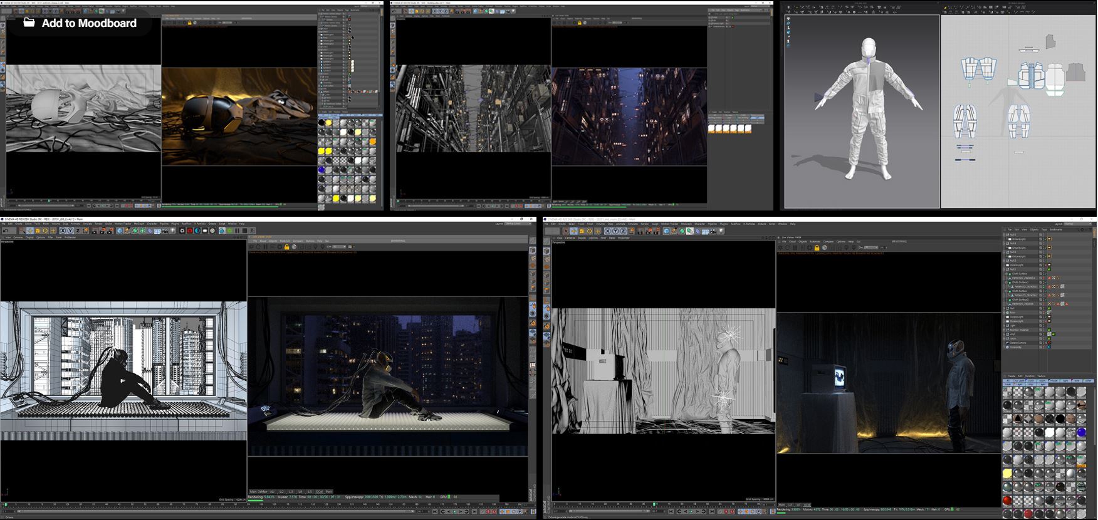Image resolution: width=1098 pixels, height=520 pixels.
Task: Select the Scale tool in the lower-left Cinema 4D toolbar
Action: click(x=38, y=231)
